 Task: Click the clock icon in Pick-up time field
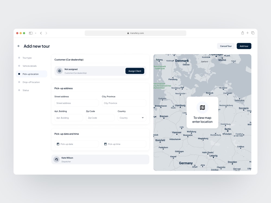pyautogui.click(x=105, y=144)
